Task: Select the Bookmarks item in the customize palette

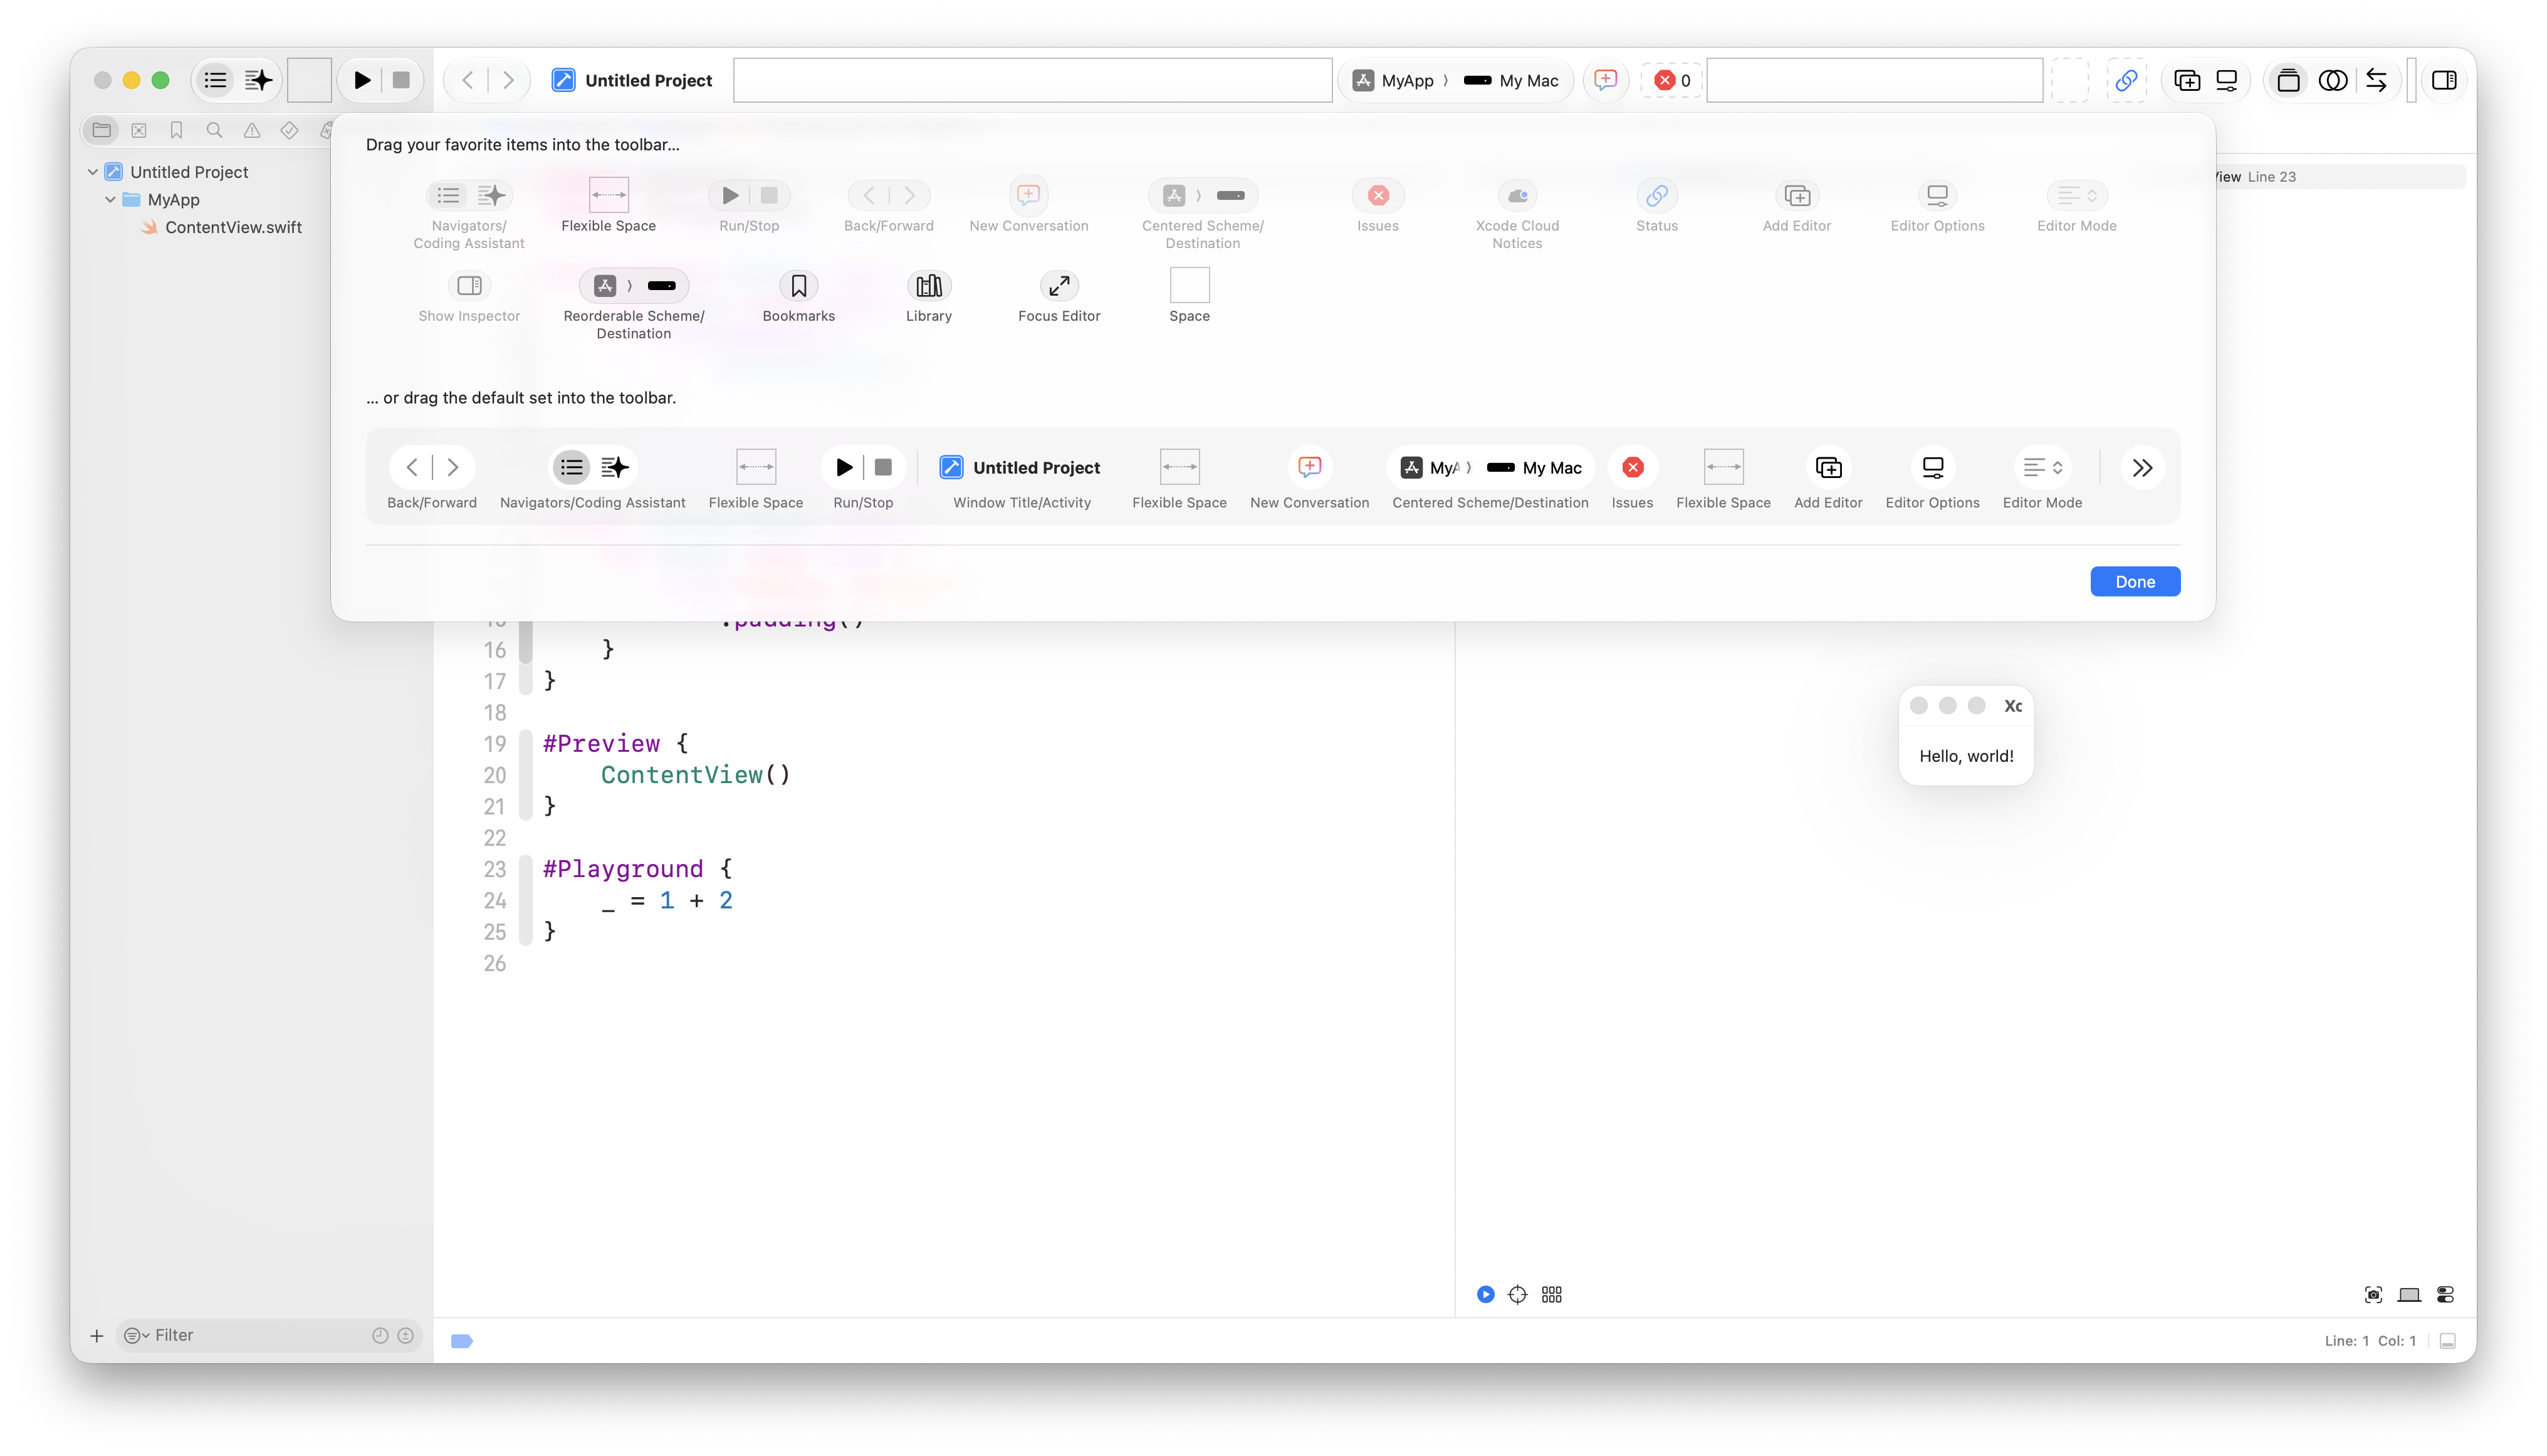Action: click(798, 297)
